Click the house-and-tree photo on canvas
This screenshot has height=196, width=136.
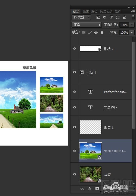coord(52,85)
